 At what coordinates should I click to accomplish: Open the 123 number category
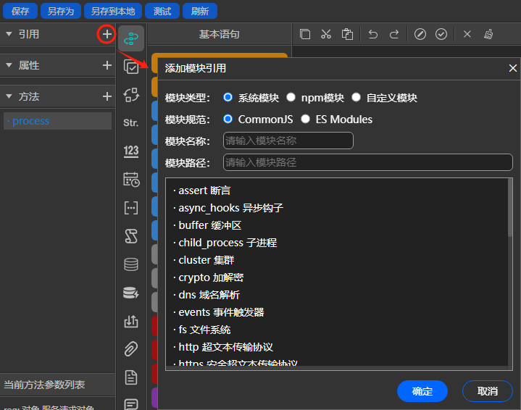tap(131, 151)
